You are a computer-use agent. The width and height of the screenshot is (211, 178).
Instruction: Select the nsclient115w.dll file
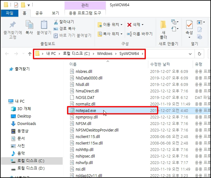pyautogui.click(x=86, y=143)
